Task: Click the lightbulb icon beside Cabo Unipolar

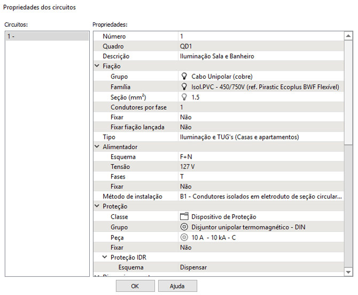Action: click(185, 76)
